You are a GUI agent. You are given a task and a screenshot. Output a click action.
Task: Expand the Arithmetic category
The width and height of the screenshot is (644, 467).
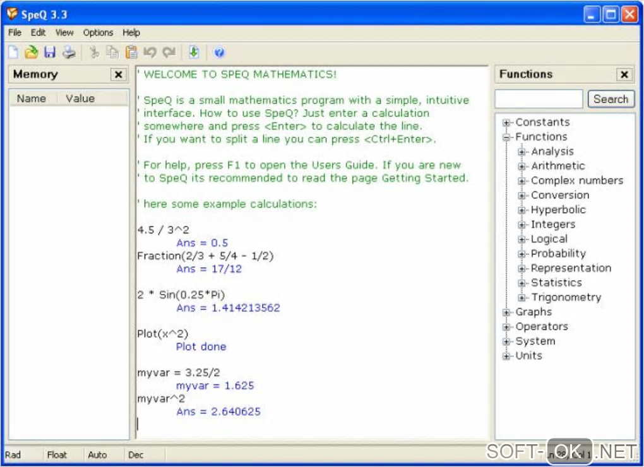(x=522, y=166)
